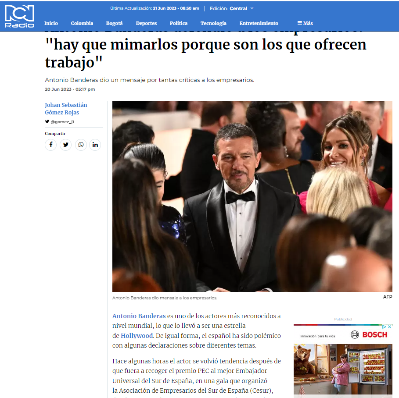Go to Entretenimiento section
Viewport: 399px width, 398px height.
coord(259,23)
